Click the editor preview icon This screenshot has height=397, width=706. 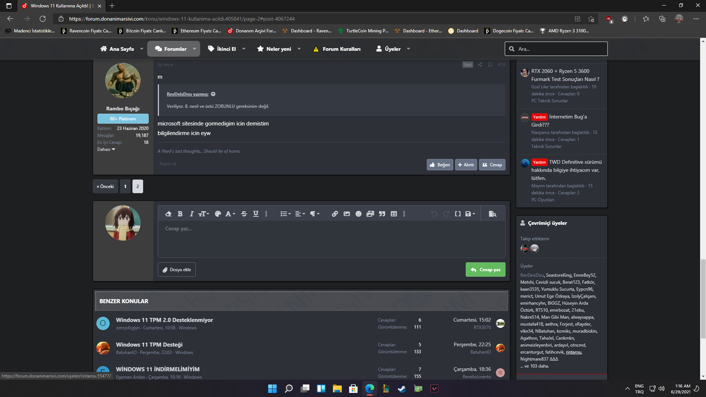tap(492, 214)
